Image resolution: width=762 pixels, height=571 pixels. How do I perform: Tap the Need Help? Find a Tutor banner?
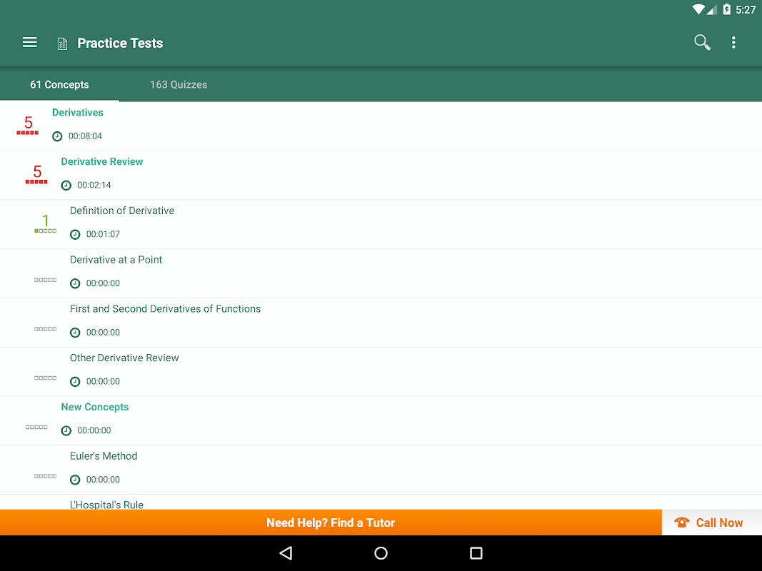(331, 522)
